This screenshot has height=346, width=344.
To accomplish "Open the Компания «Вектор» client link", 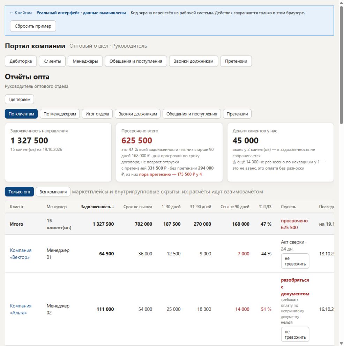I will (x=21, y=254).
